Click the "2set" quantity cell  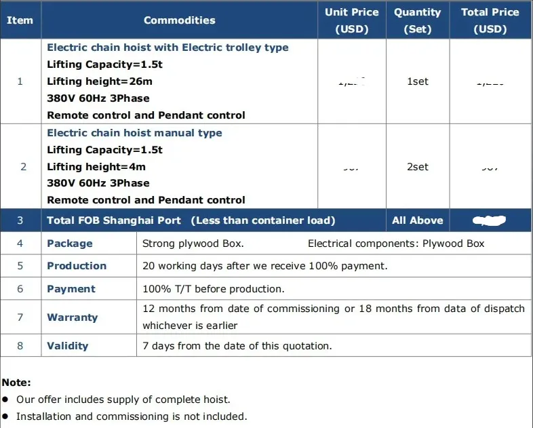click(x=417, y=167)
